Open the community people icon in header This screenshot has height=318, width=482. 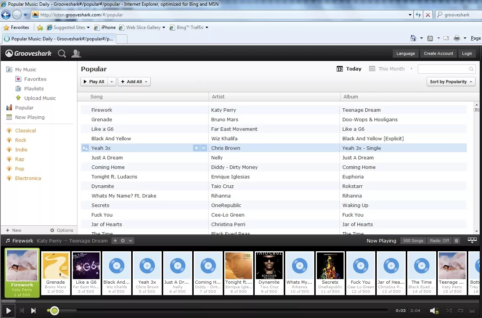76,53
